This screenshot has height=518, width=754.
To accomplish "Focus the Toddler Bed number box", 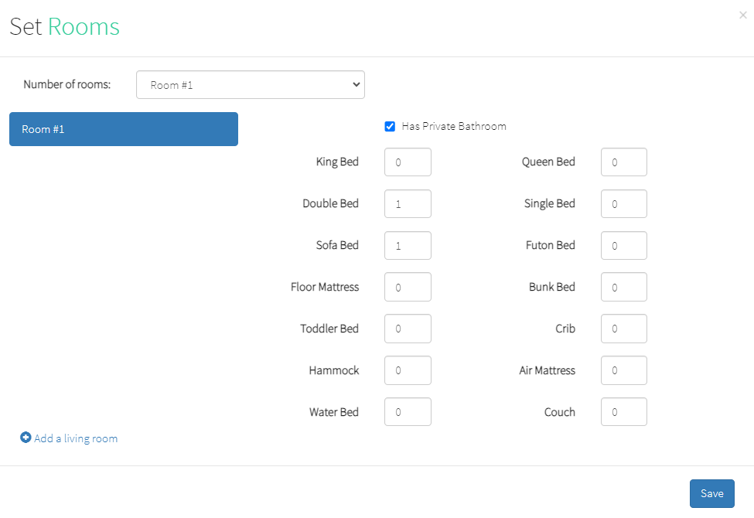I will [408, 329].
